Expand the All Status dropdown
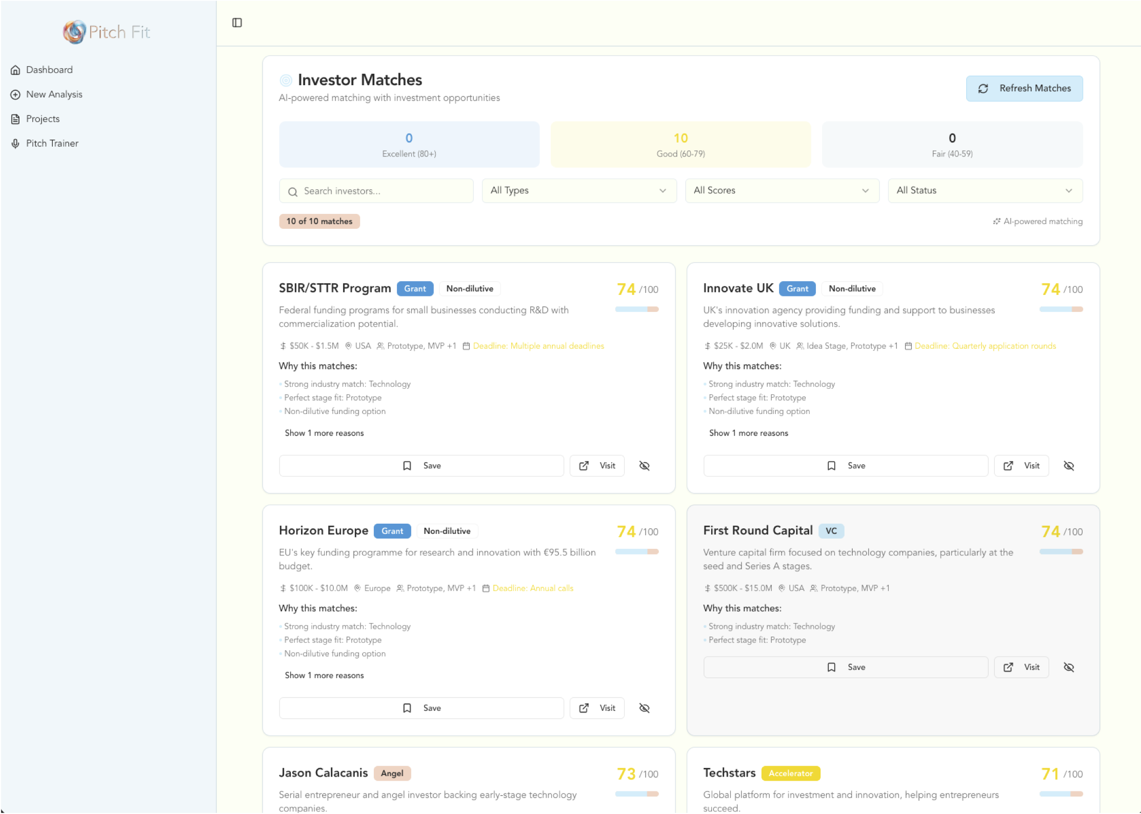Viewport: 1141px width, 814px height. (985, 191)
